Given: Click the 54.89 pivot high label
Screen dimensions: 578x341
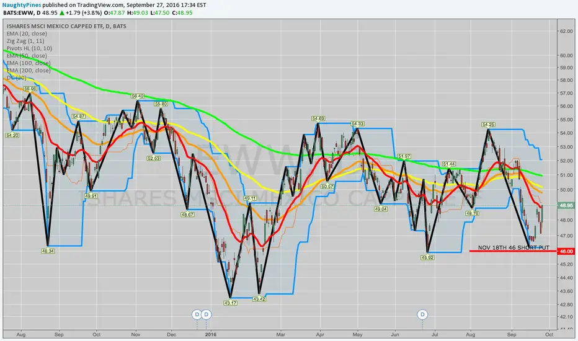Looking at the screenshot, I should (x=318, y=118).
